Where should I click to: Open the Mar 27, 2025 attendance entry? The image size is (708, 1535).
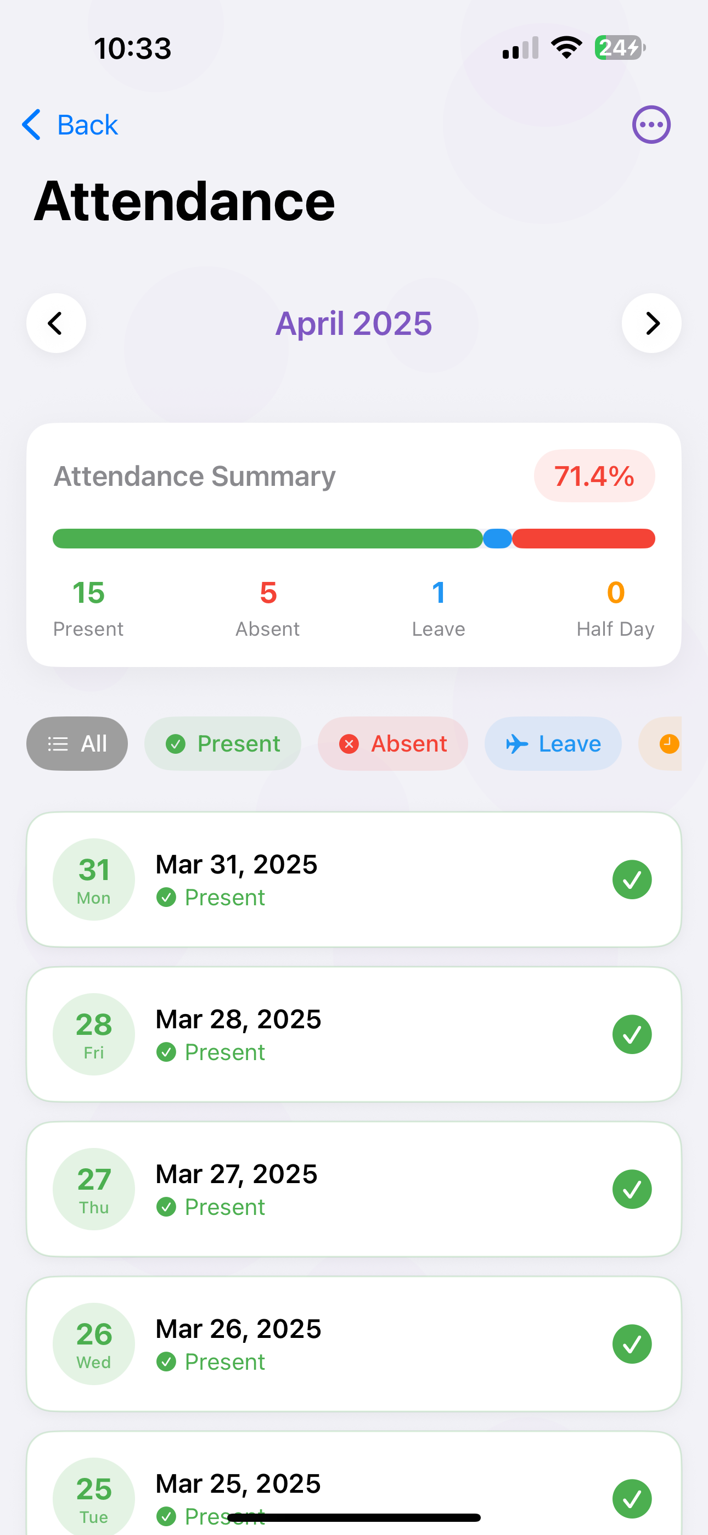[x=354, y=1189]
